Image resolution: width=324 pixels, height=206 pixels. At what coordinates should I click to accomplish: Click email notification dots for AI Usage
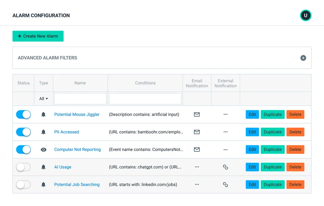click(197, 167)
